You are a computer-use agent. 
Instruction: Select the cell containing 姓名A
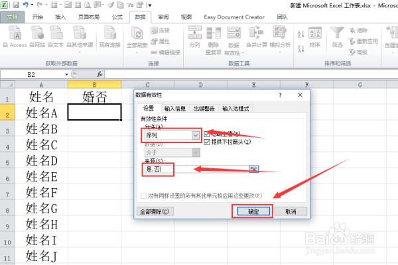pos(41,113)
